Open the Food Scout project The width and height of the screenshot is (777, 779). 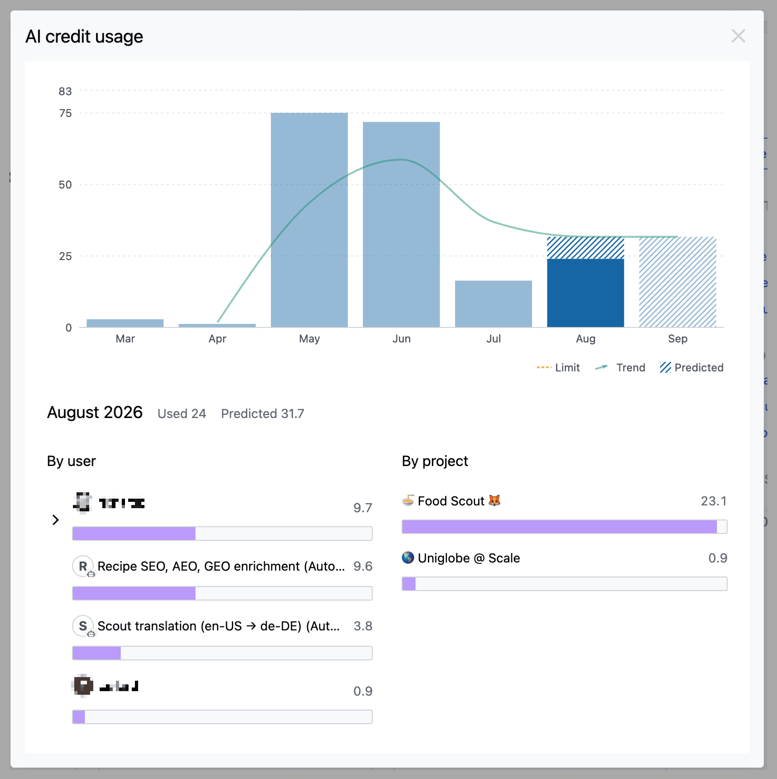coord(451,501)
